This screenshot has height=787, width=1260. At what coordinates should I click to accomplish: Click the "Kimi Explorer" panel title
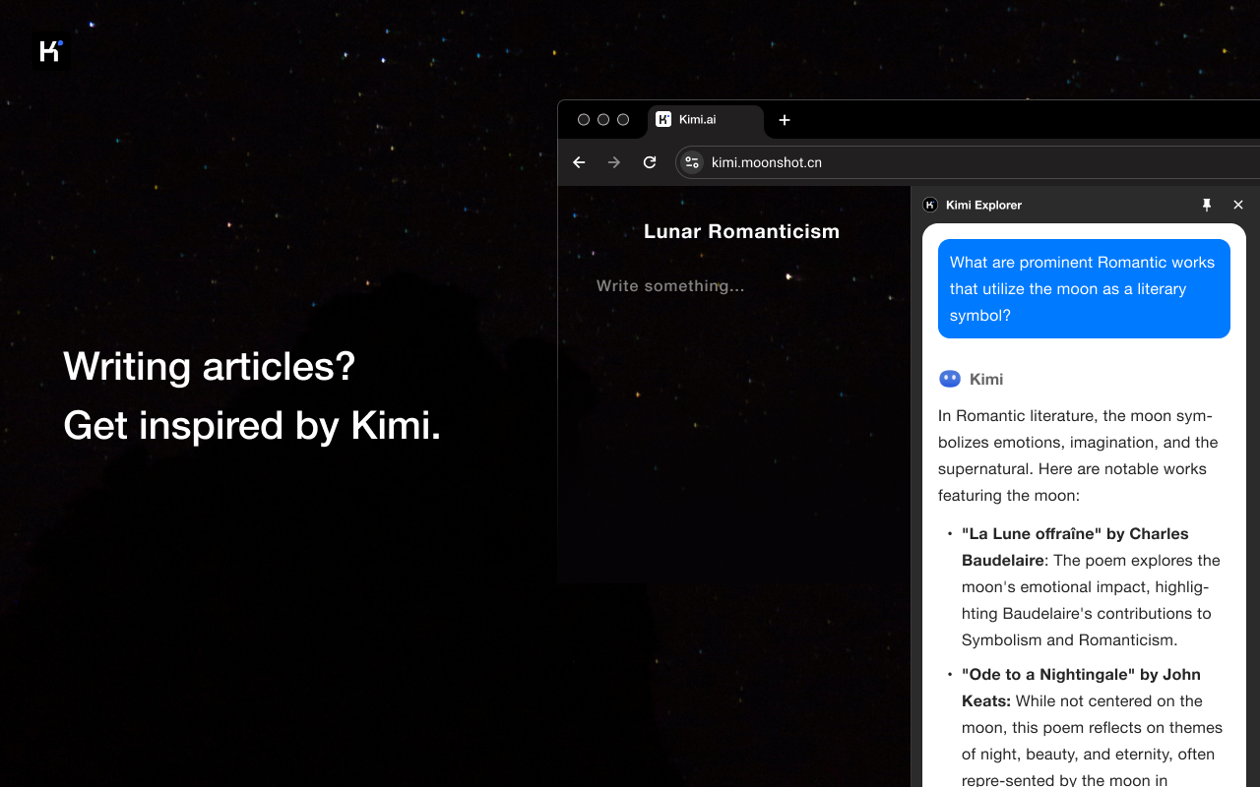click(983, 205)
